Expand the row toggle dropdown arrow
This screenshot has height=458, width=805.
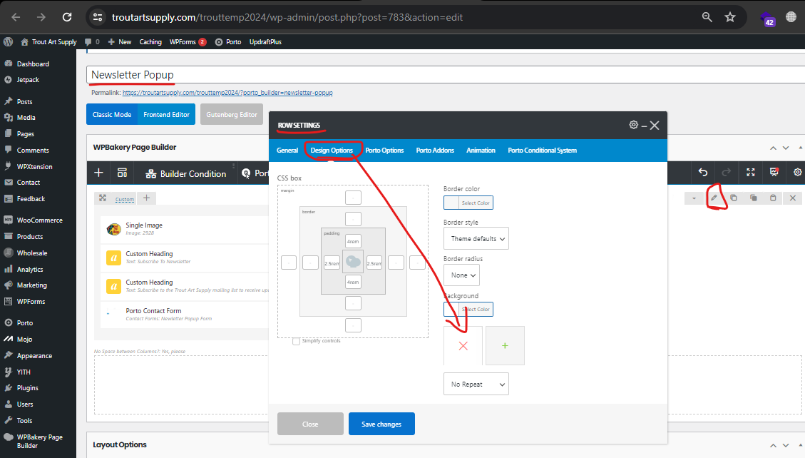(694, 198)
